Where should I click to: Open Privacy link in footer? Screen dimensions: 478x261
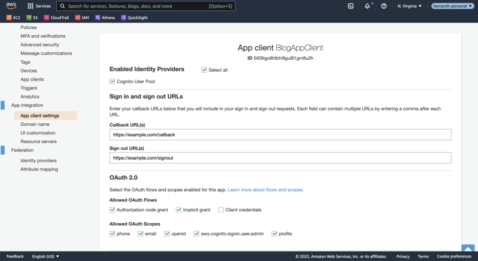403,257
